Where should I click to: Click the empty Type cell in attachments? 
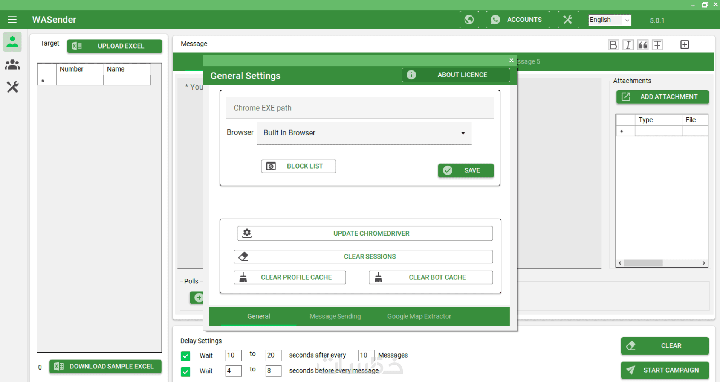[659, 131]
